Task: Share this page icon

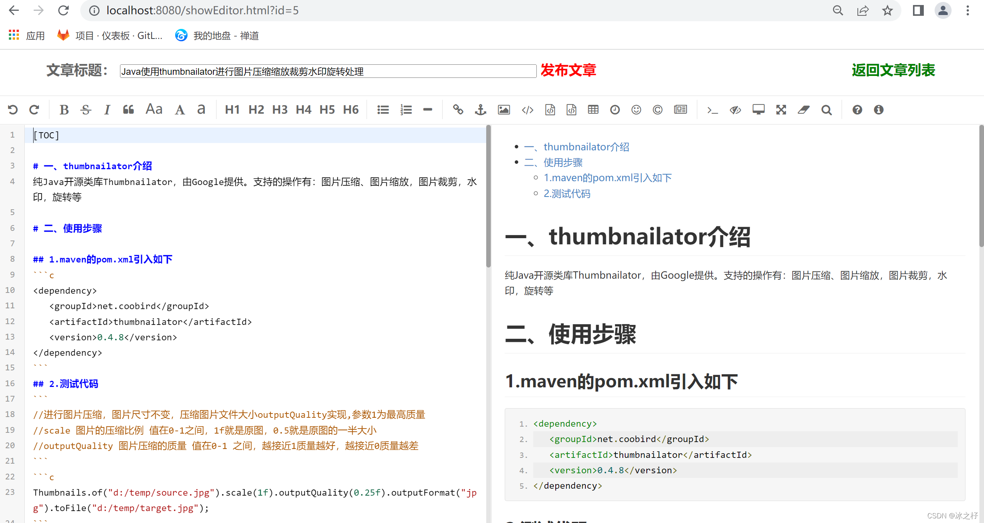Action: pos(863,10)
